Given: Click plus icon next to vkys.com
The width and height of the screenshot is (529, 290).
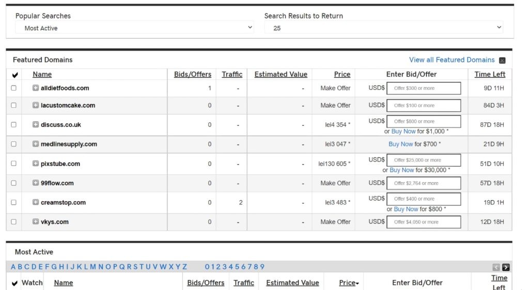Looking at the screenshot, I should 36,222.
